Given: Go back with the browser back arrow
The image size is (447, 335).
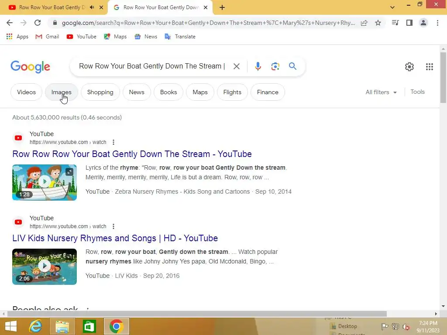Looking at the screenshot, I should [x=10, y=23].
